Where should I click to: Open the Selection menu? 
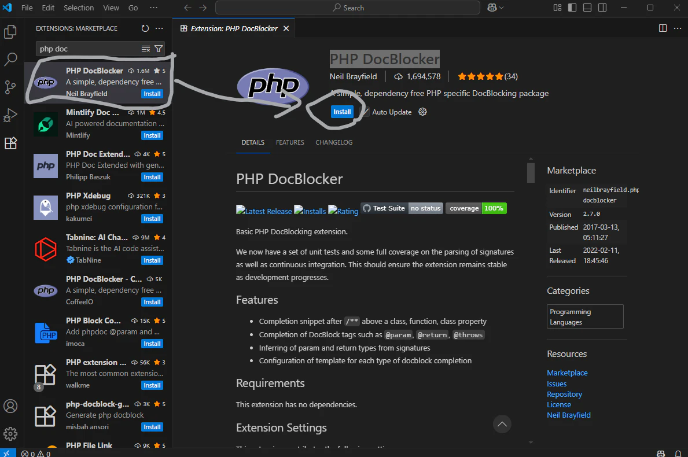[79, 8]
